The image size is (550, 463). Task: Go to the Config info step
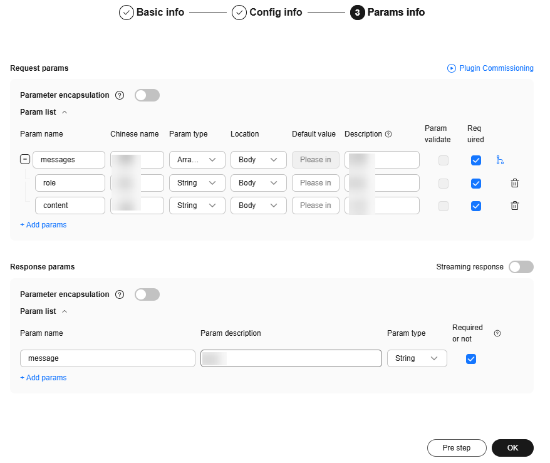pyautogui.click(x=267, y=12)
